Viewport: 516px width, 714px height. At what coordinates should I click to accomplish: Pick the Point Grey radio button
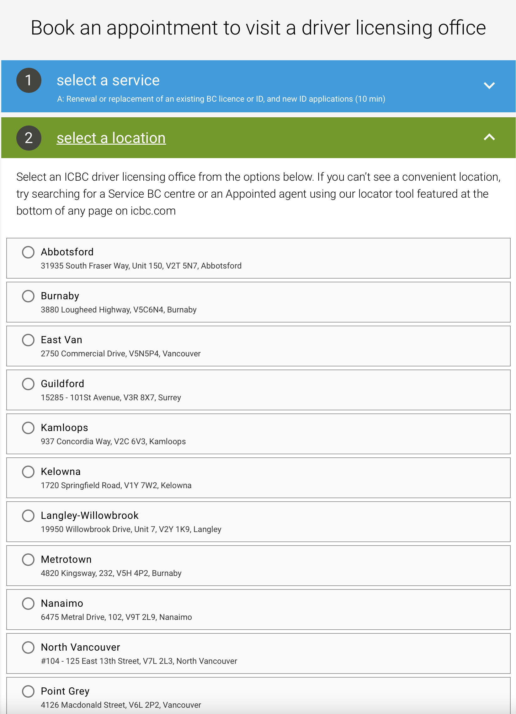point(28,691)
